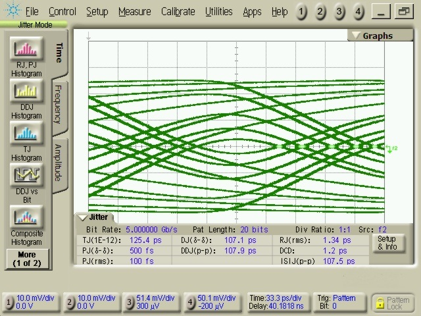Click the PJ(rms) value 100 fs

point(141,261)
